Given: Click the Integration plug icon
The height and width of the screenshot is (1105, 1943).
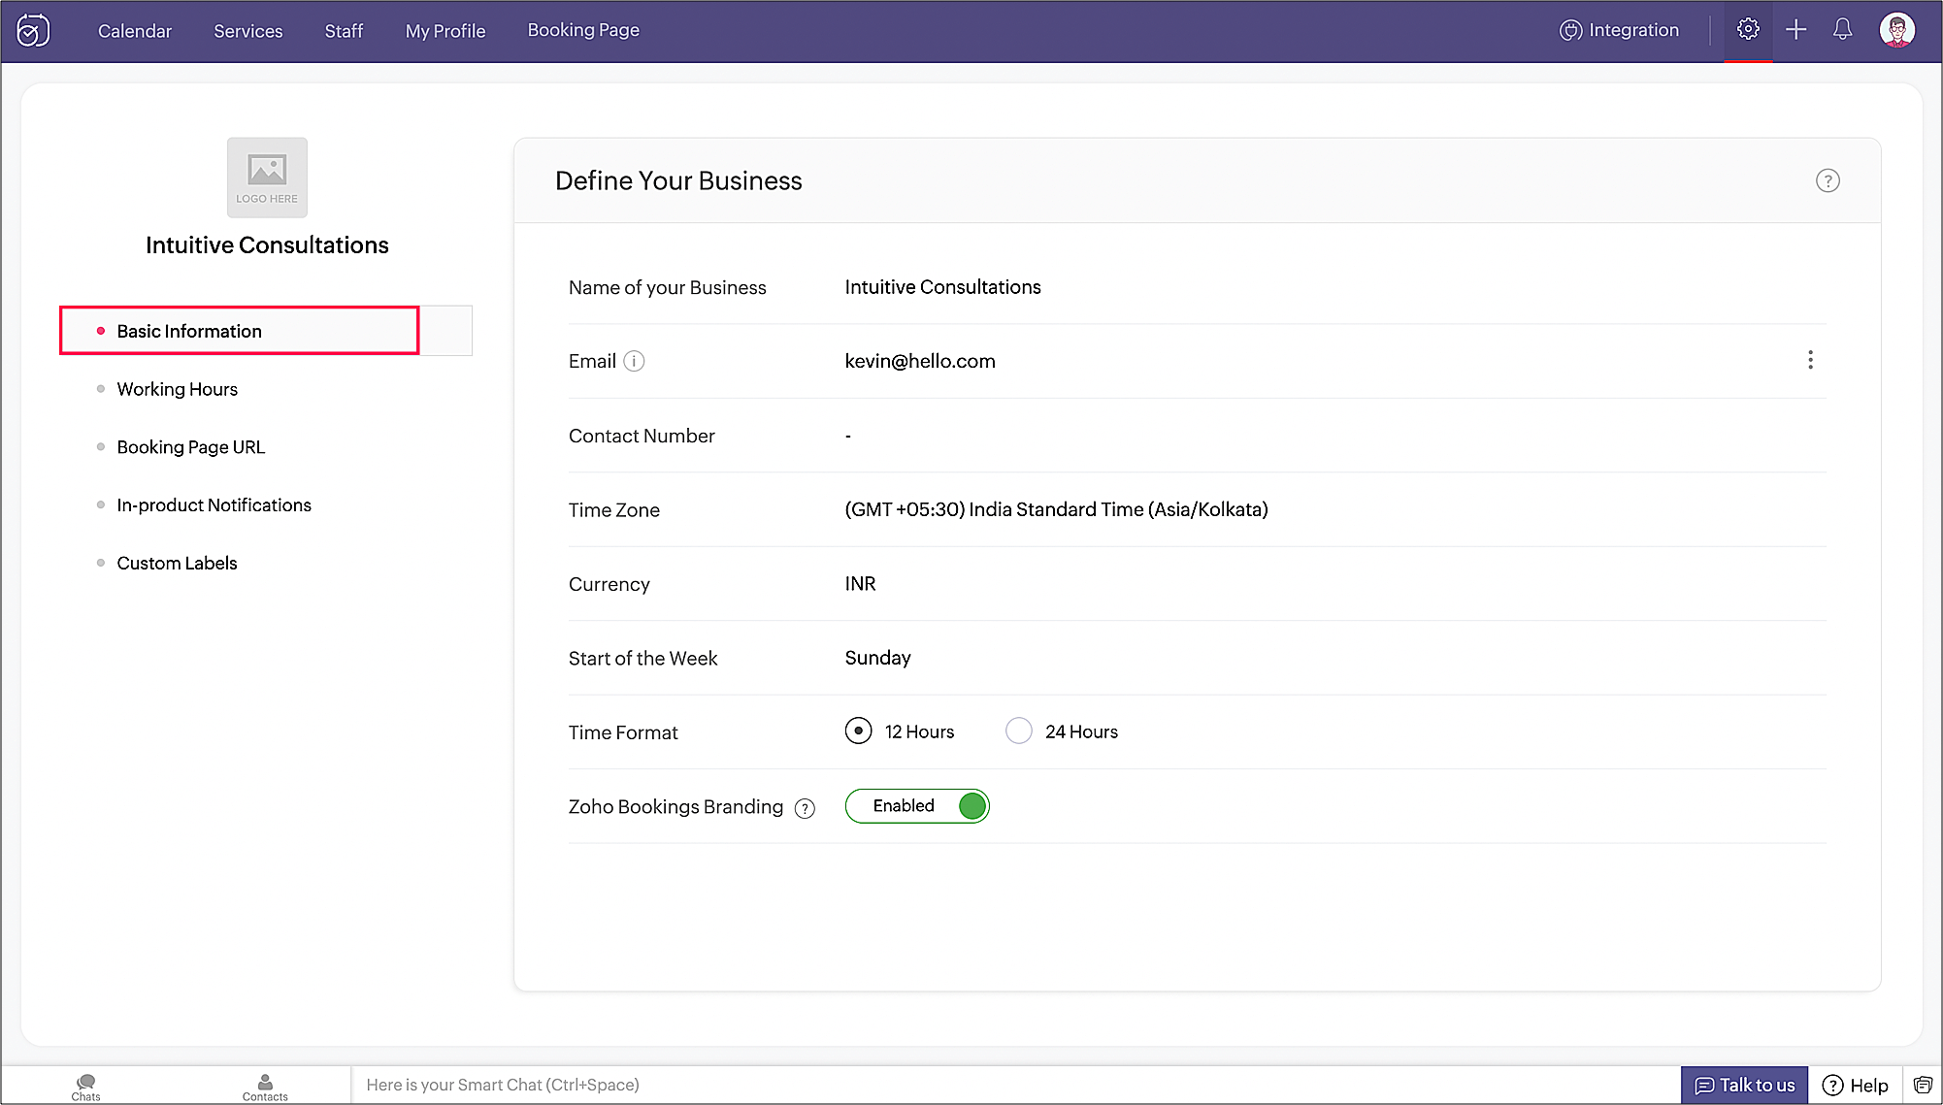Looking at the screenshot, I should (x=1570, y=31).
